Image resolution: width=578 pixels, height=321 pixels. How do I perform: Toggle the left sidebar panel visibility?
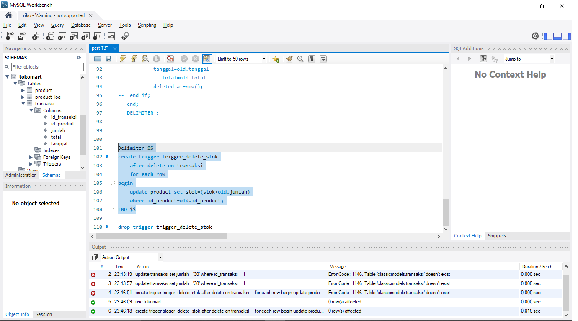(x=548, y=36)
